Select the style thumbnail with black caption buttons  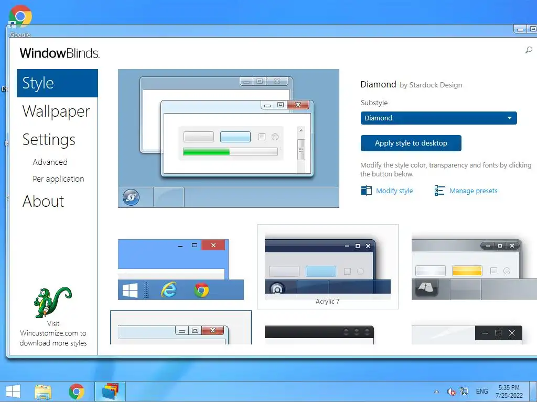point(467,334)
